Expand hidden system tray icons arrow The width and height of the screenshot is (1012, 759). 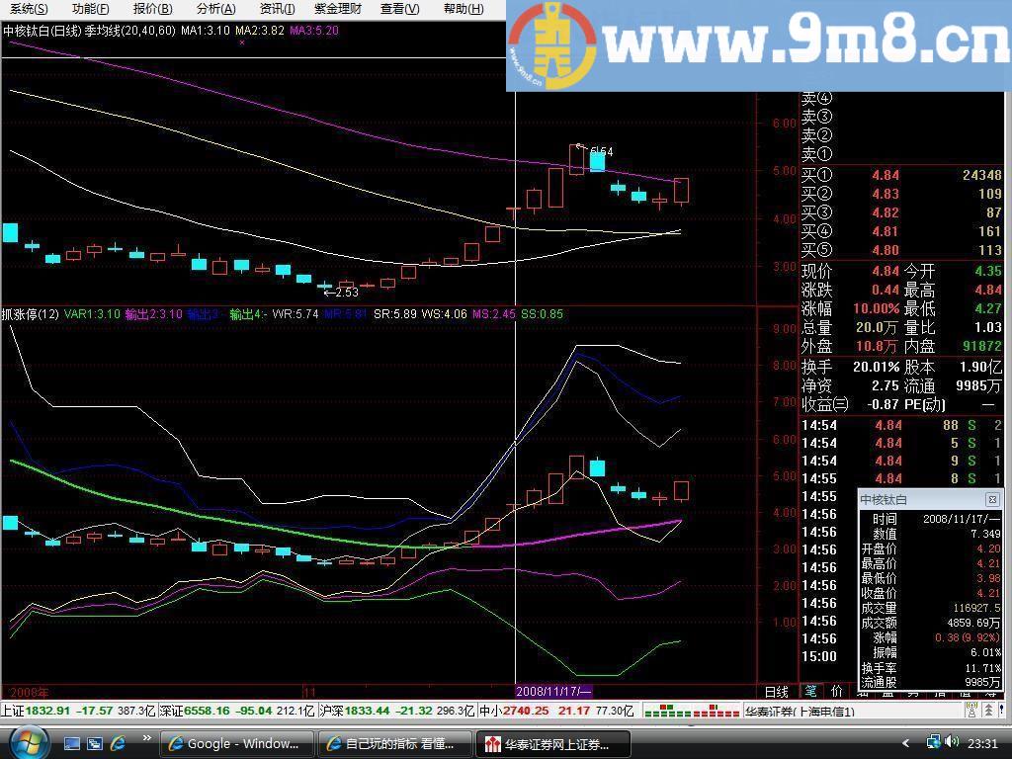pos(906,743)
